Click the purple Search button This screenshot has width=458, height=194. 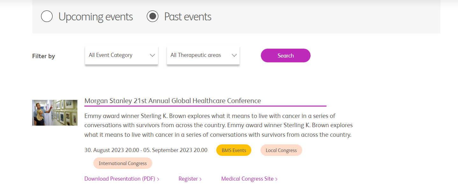pos(285,55)
